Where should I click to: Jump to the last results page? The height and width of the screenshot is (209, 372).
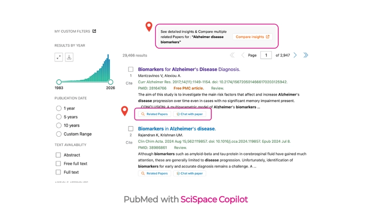click(x=306, y=55)
